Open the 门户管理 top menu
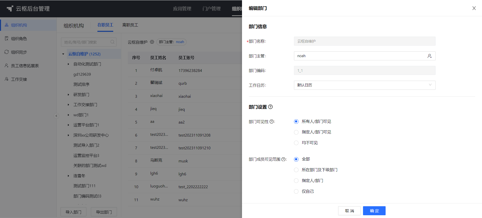482x218 pixels. pyautogui.click(x=211, y=9)
